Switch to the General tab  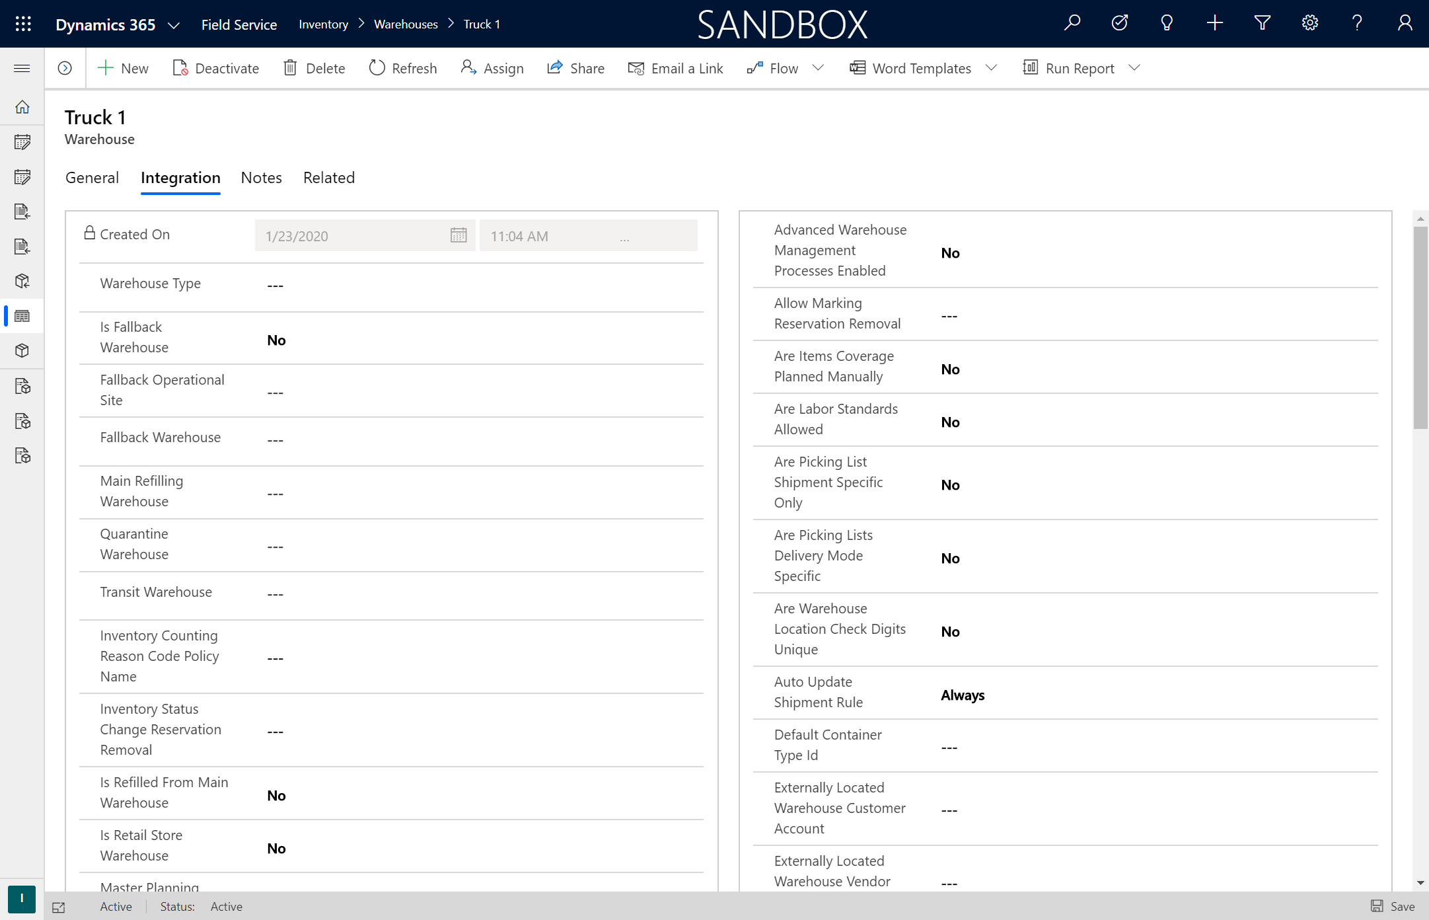(x=92, y=177)
